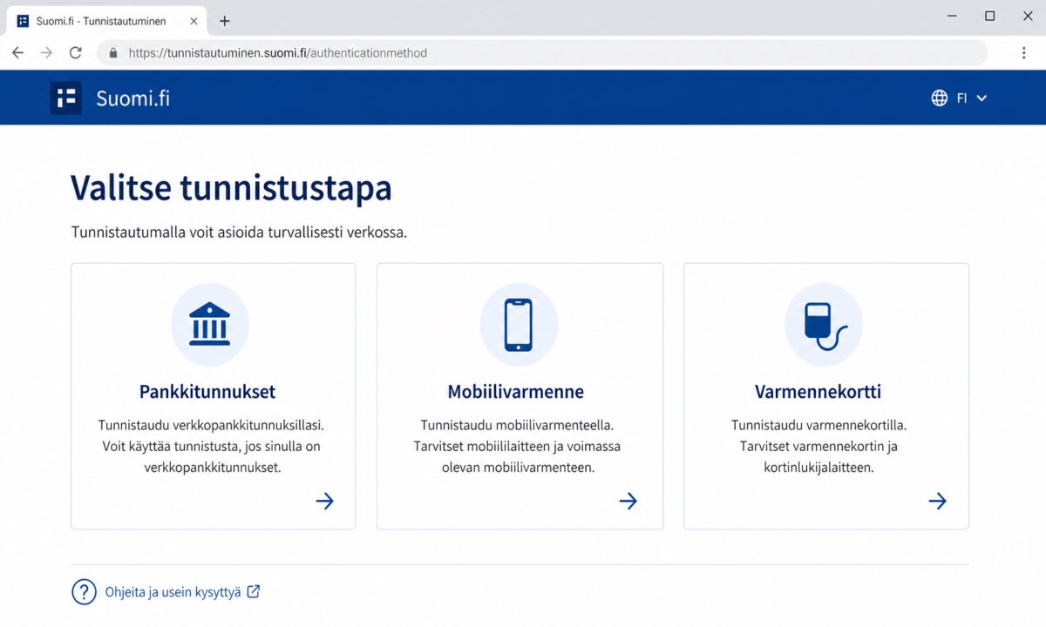The width and height of the screenshot is (1046, 627).
Task: Click the Valitse tunnistustapa heading
Action: coord(231,187)
